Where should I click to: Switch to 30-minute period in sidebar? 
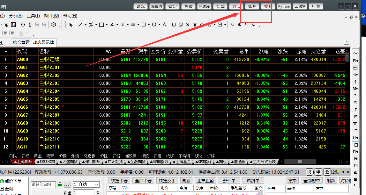pyautogui.click(x=355, y=124)
